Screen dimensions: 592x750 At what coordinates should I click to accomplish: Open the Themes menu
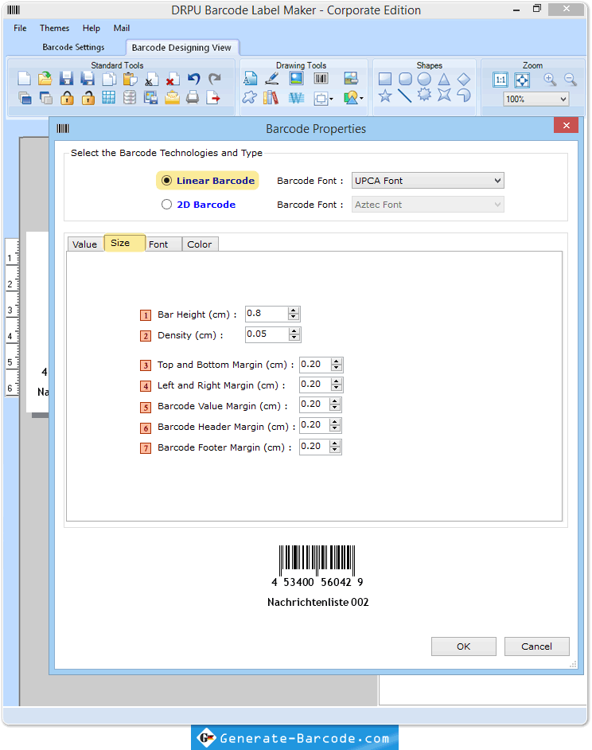pos(55,28)
